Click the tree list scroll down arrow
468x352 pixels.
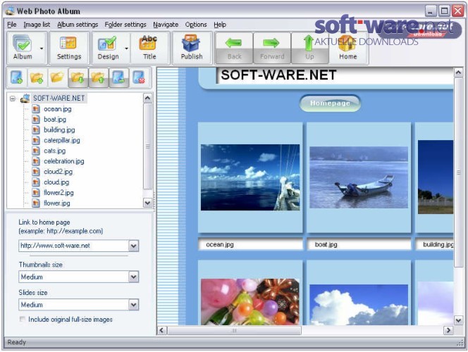147,203
